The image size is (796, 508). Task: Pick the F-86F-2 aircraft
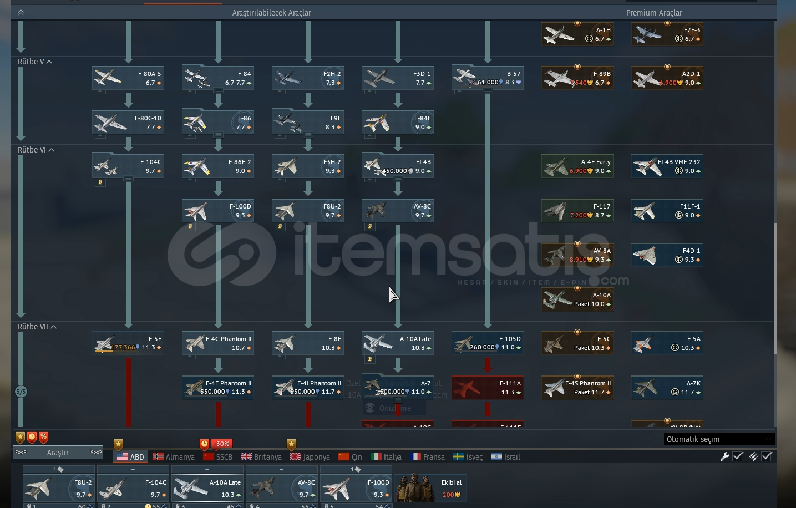(x=218, y=166)
